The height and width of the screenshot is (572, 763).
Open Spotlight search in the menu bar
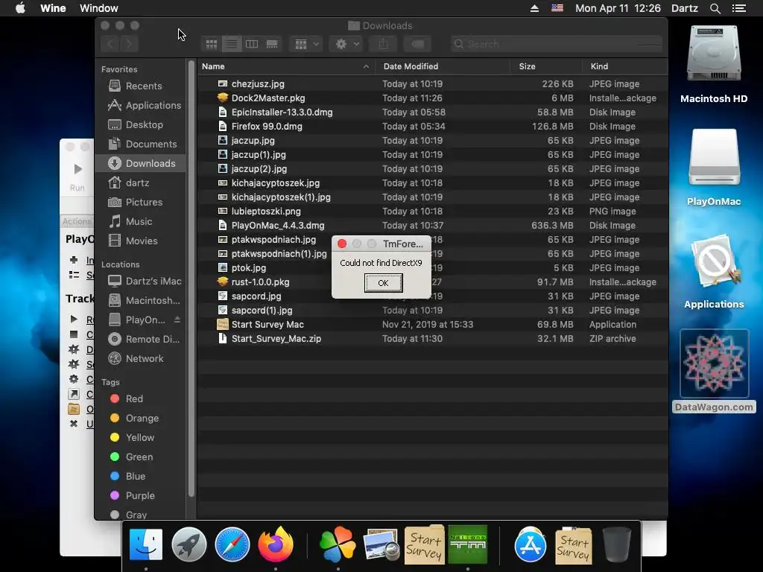coord(715,8)
